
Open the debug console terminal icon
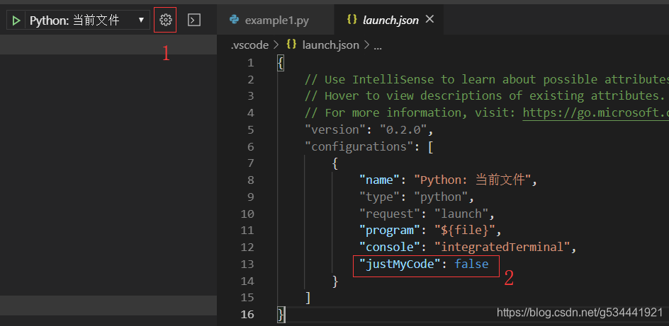pos(194,20)
